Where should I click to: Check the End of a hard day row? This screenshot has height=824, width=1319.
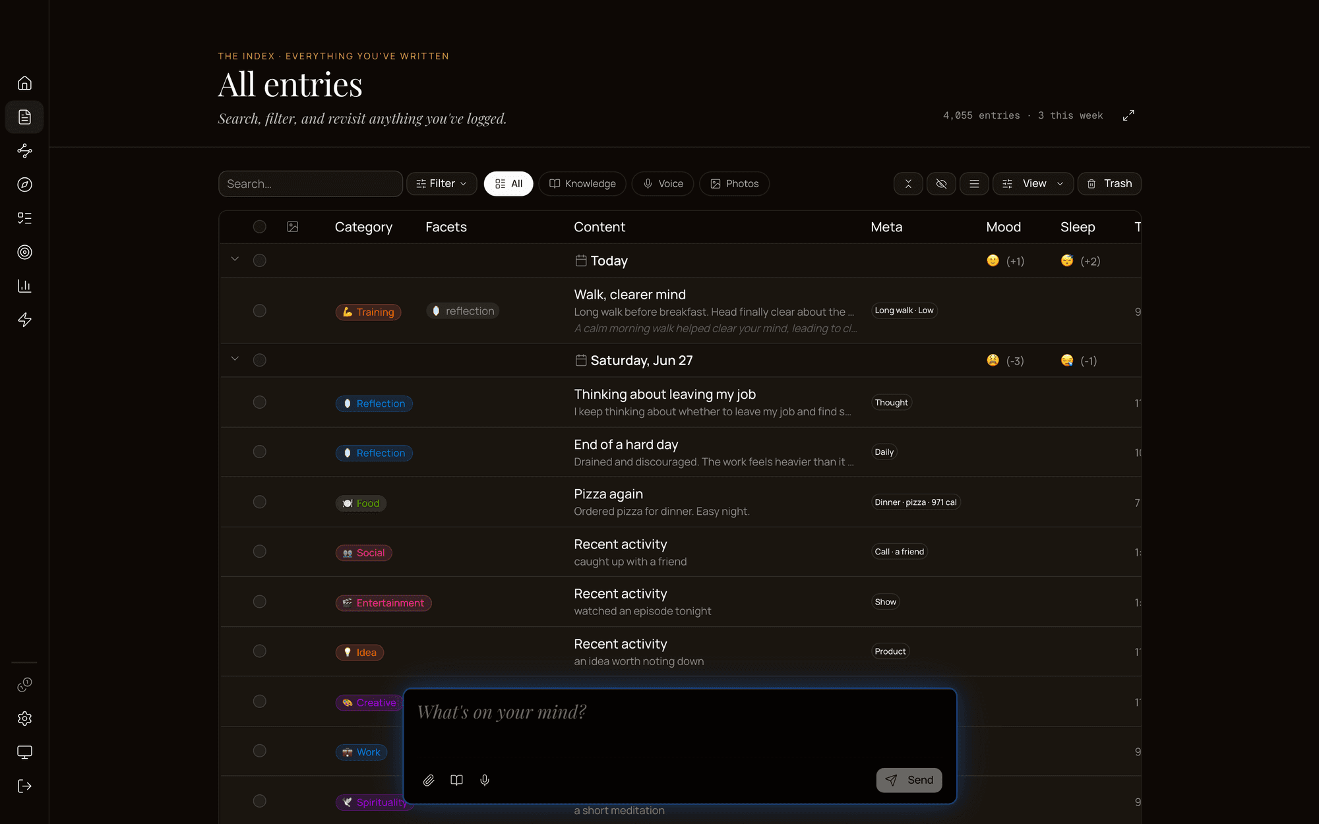(x=260, y=452)
